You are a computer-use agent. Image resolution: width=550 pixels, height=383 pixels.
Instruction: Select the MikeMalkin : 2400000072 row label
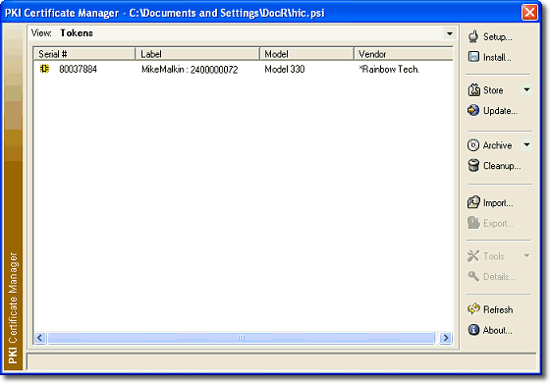coord(190,70)
